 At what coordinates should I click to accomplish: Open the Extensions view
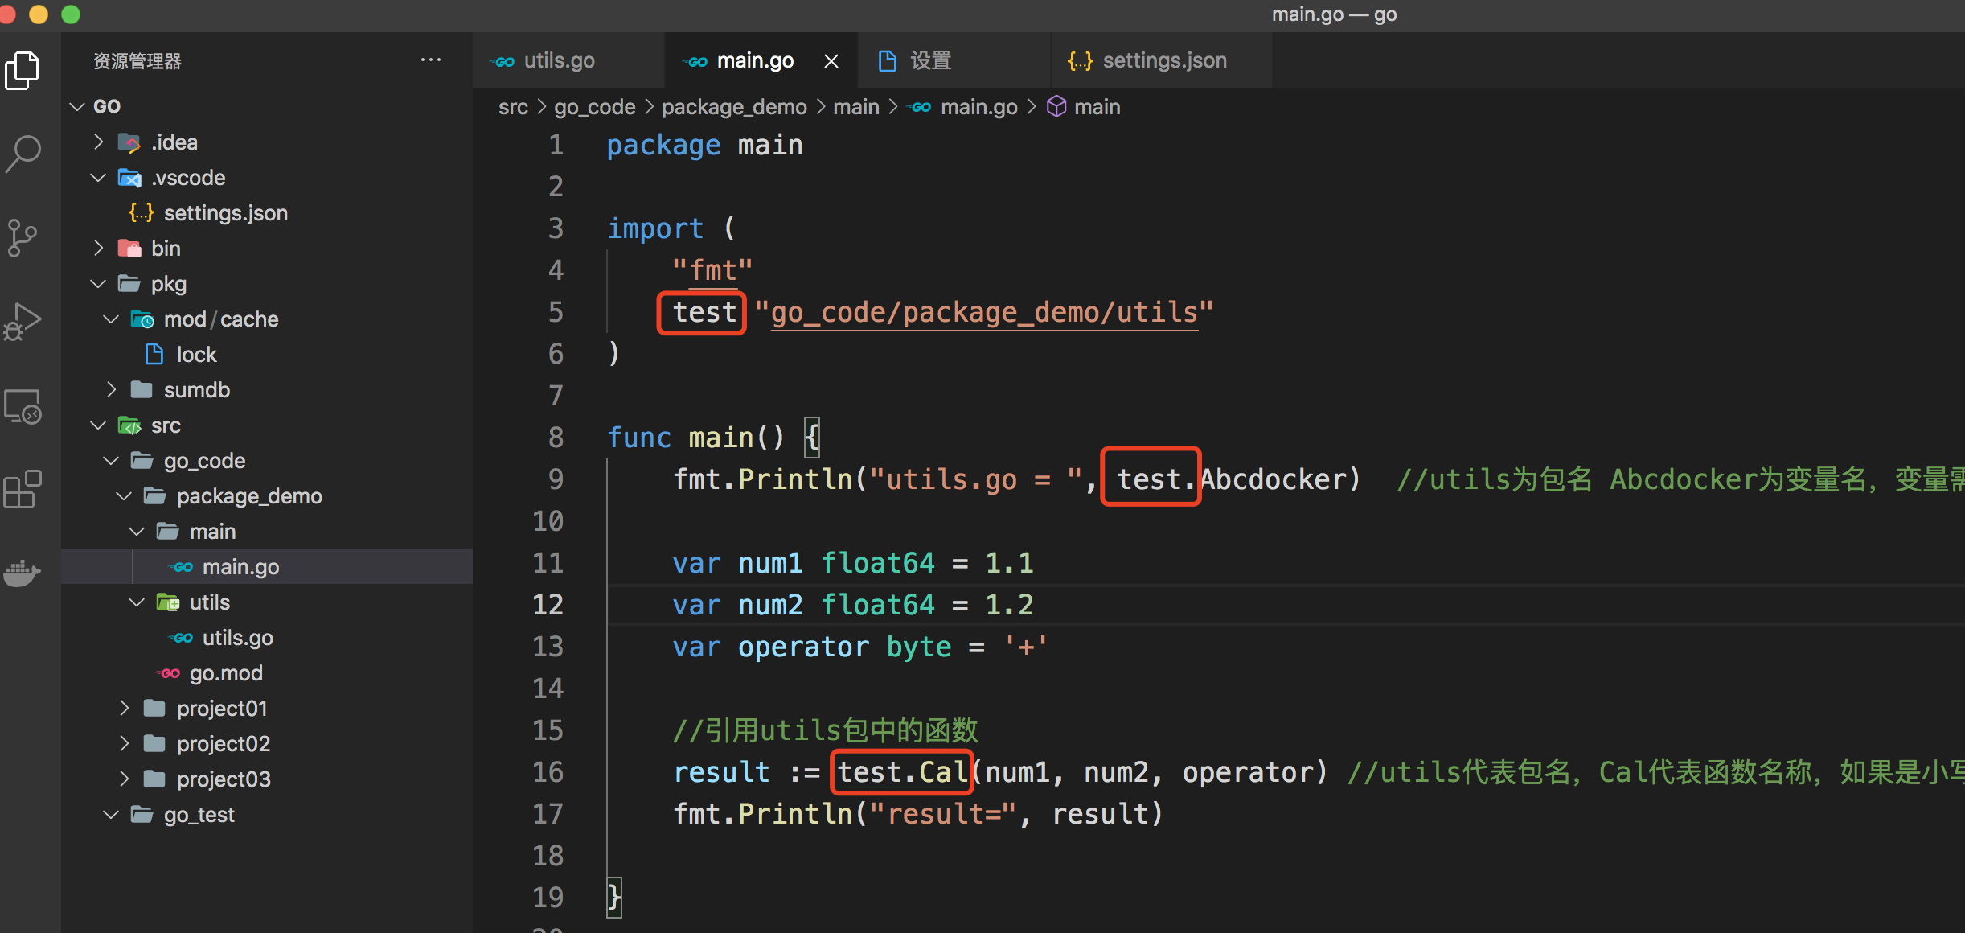[x=23, y=489]
